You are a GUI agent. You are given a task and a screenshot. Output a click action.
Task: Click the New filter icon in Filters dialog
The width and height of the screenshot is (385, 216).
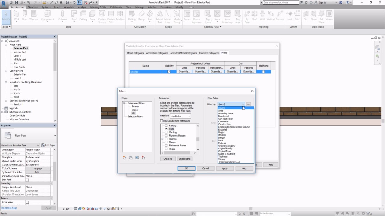pos(125,158)
